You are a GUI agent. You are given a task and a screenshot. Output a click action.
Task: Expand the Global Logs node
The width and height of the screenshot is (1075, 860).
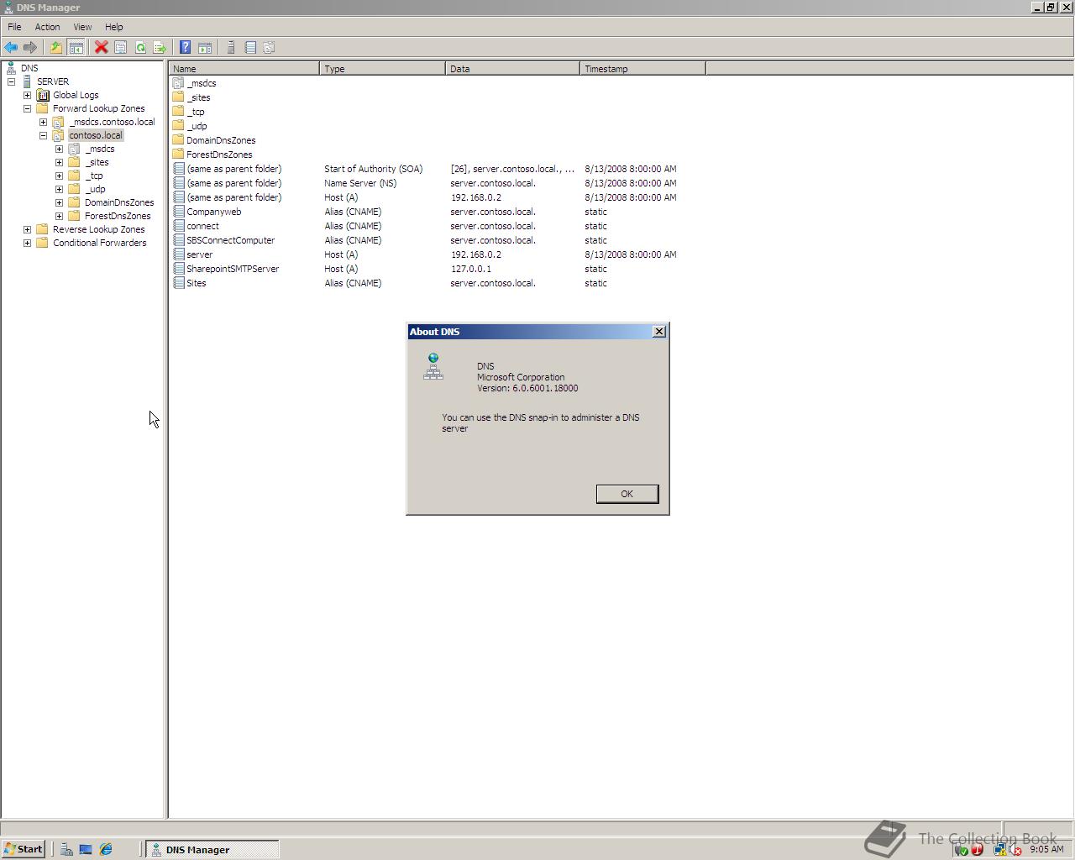[x=27, y=95]
